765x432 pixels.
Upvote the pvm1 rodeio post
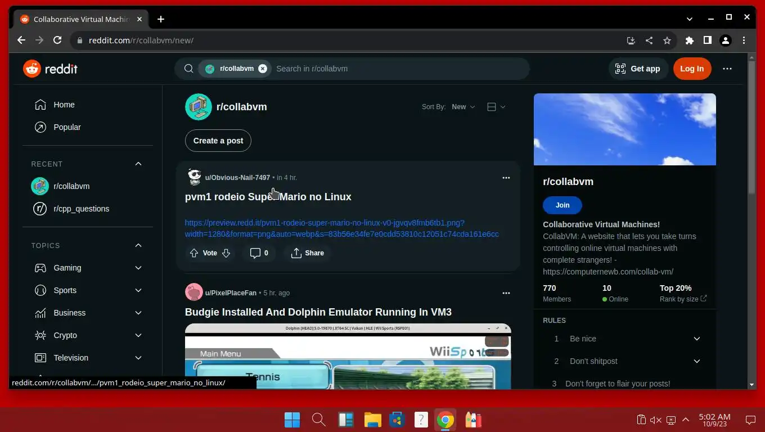pos(194,253)
